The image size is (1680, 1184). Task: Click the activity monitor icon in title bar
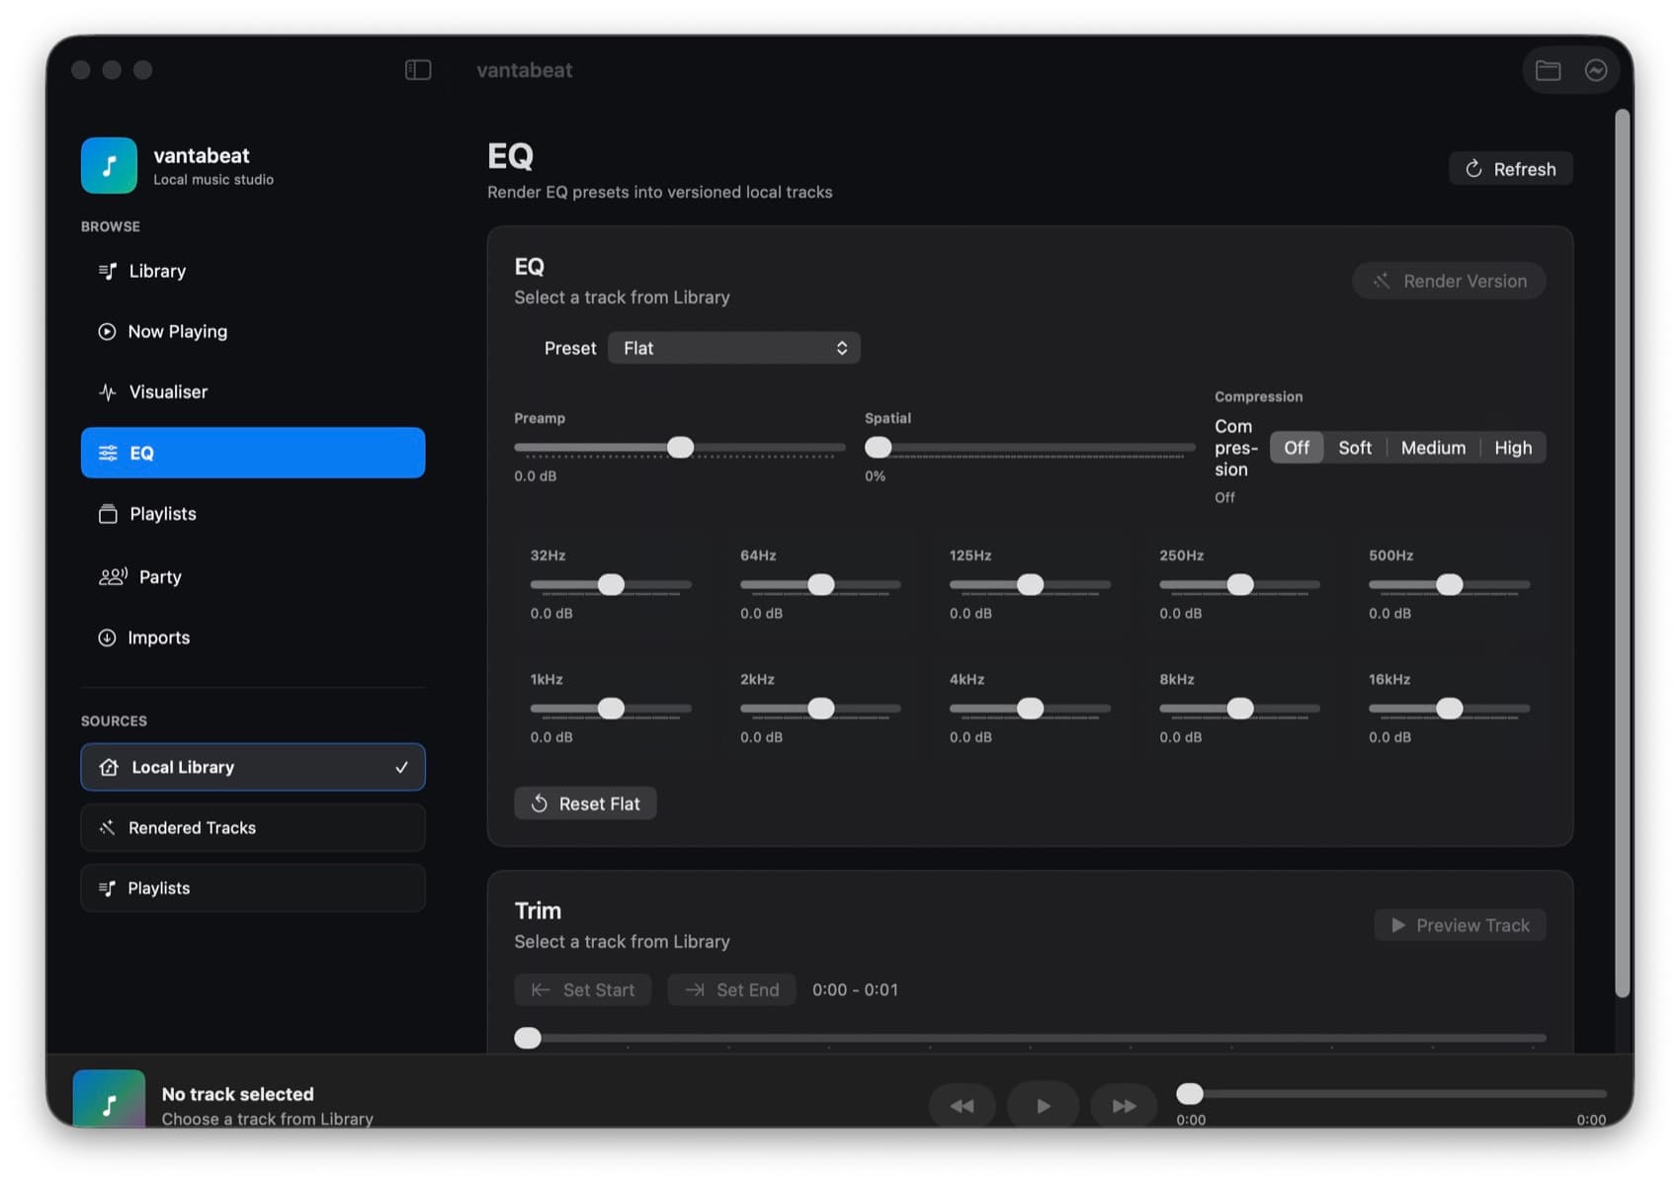[x=1595, y=70]
